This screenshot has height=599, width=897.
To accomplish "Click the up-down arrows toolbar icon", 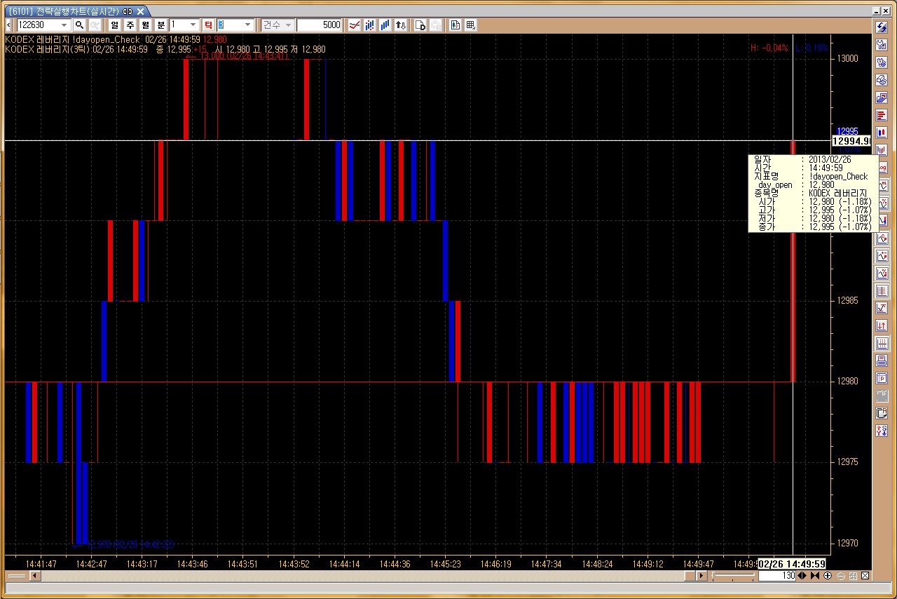I will pos(400,25).
